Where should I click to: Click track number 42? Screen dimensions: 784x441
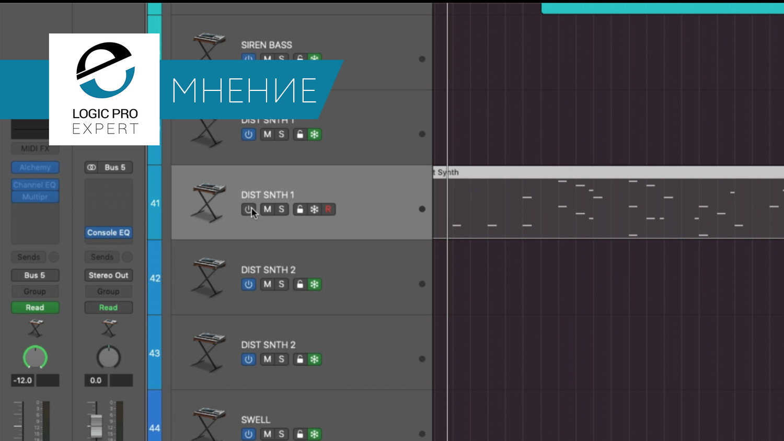155,278
